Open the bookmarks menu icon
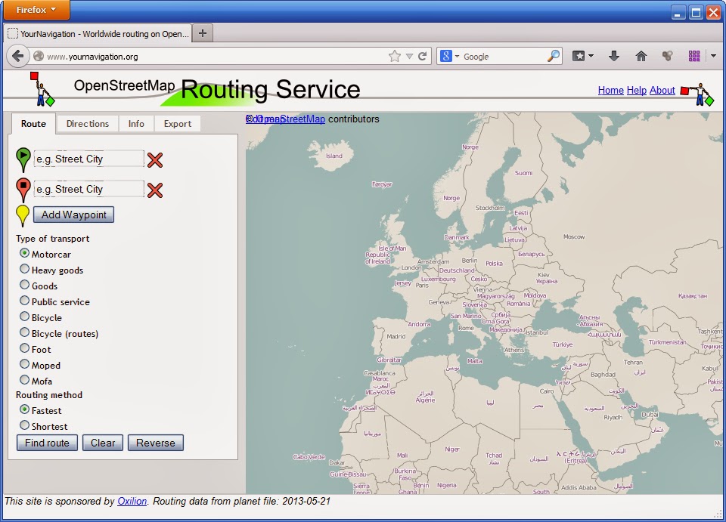726x522 pixels. (579, 57)
